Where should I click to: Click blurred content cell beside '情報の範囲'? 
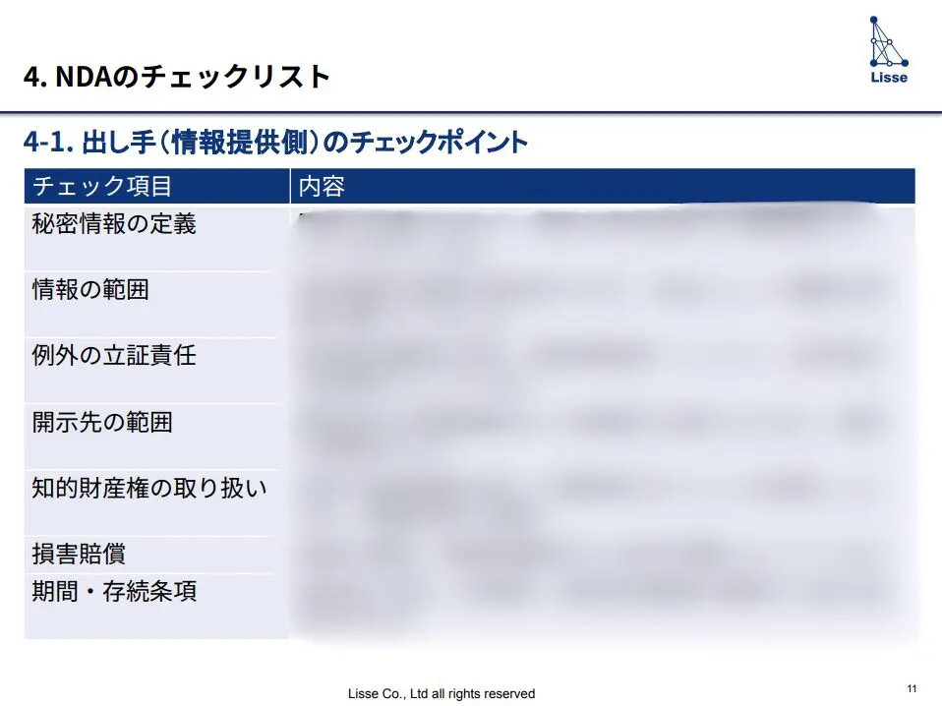coord(602,304)
